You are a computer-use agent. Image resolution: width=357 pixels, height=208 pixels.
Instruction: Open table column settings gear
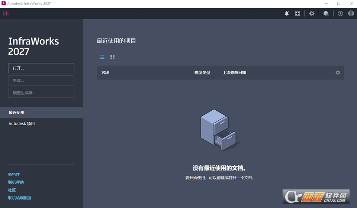338,72
